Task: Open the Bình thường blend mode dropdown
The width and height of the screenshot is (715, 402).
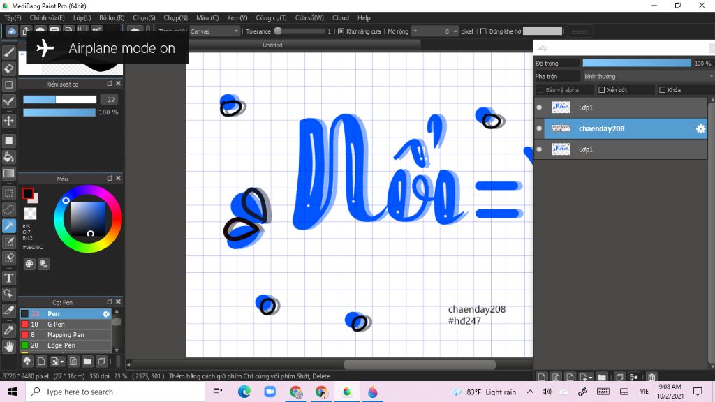Action: [x=647, y=76]
